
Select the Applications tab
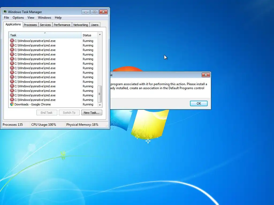point(13,24)
